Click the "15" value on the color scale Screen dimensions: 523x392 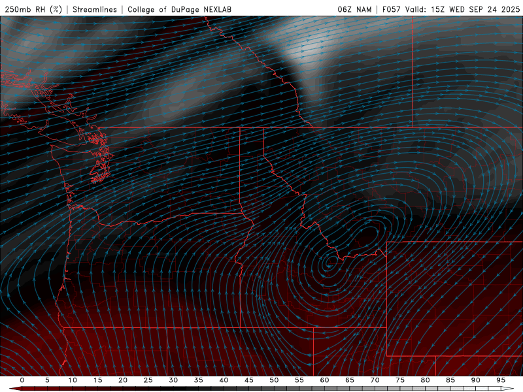[x=97, y=380]
